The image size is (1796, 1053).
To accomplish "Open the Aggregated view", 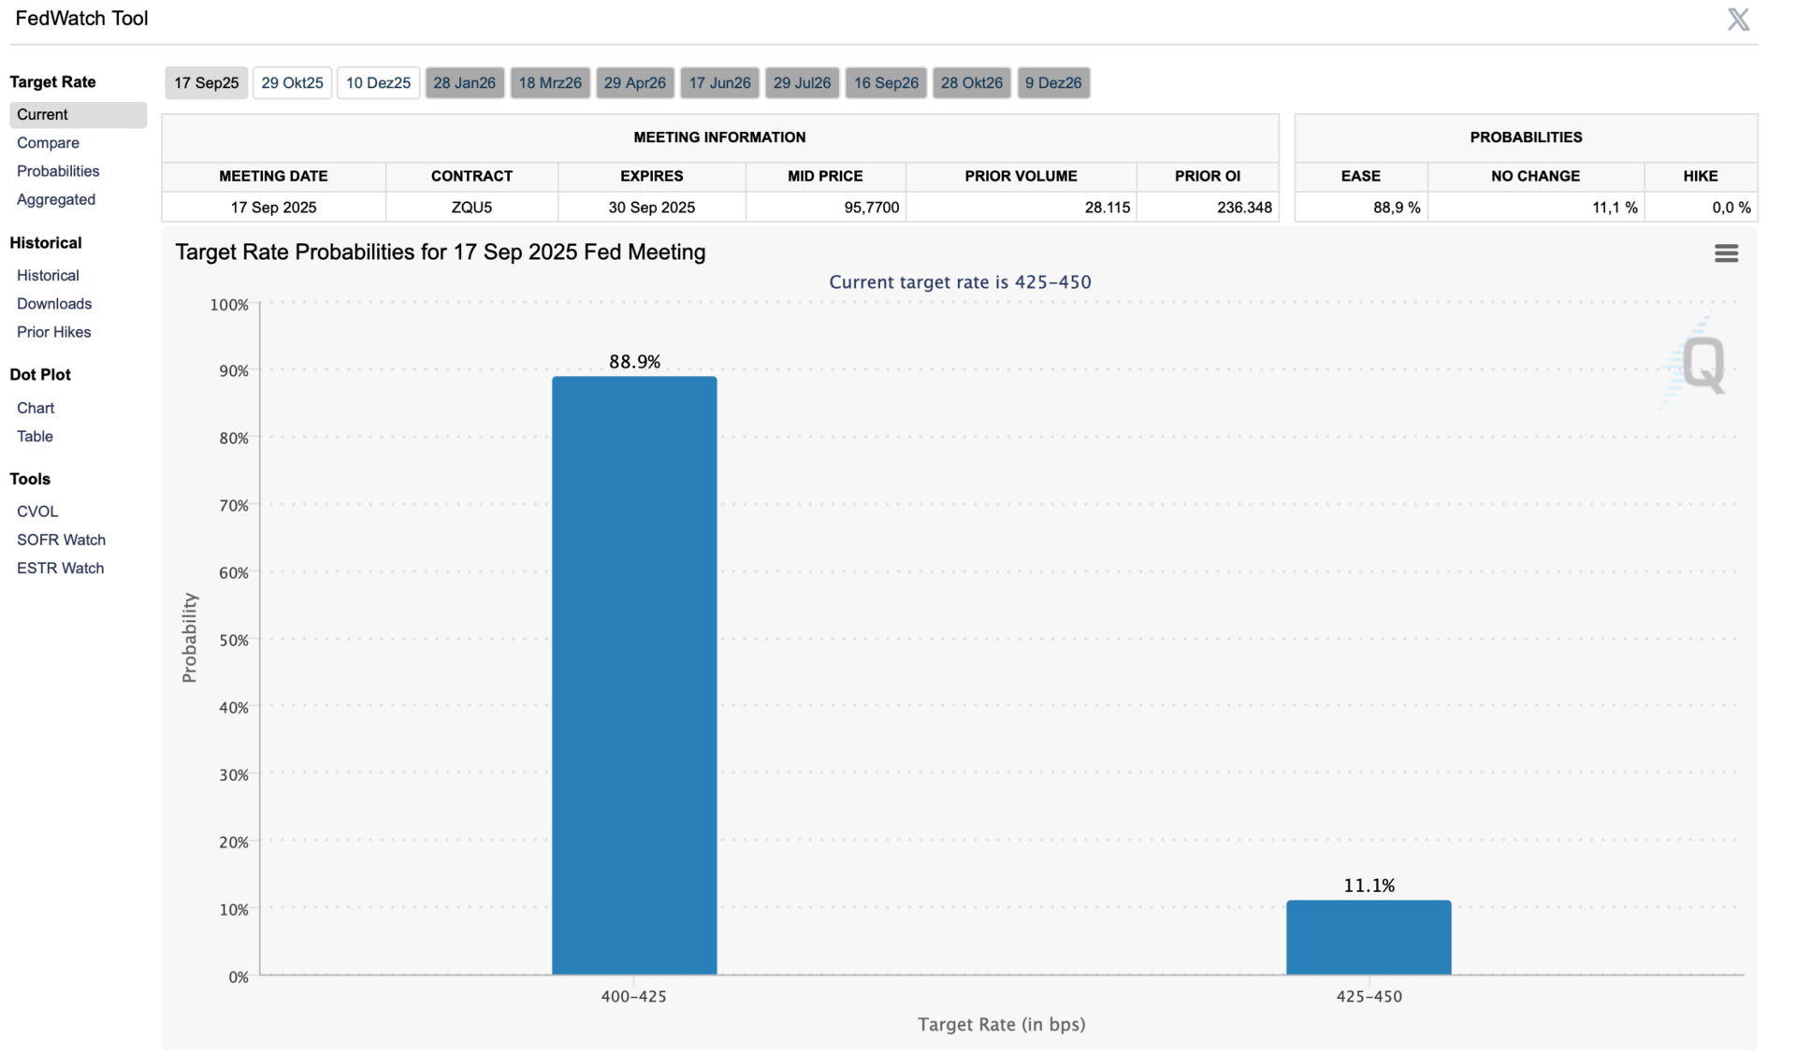I will pos(56,199).
